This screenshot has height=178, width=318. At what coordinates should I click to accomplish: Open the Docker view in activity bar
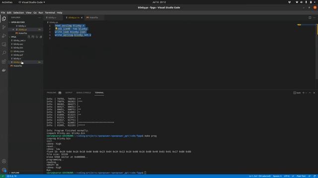[x=4, y=70]
